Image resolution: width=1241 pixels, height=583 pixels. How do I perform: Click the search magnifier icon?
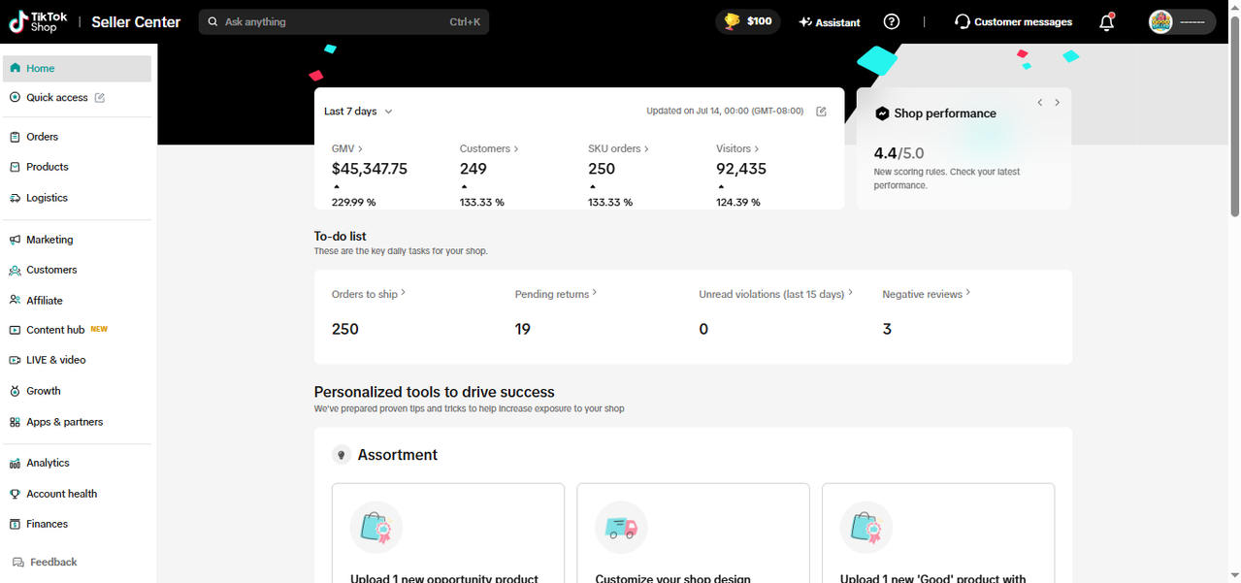tap(212, 21)
